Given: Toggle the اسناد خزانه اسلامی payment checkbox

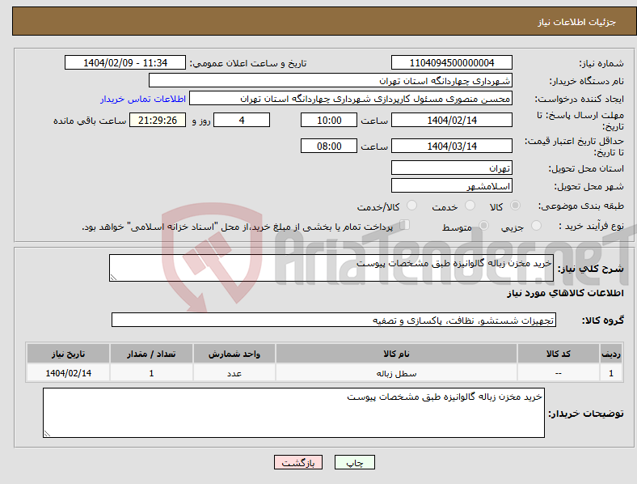Looking at the screenshot, I should (405, 225).
